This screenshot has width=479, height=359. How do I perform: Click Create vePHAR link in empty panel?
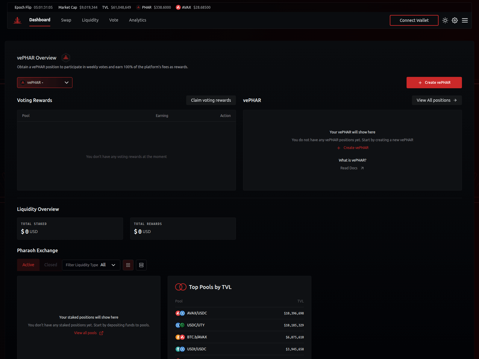[353, 148]
